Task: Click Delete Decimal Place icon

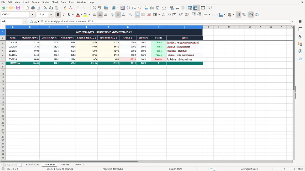Action: click(187, 15)
